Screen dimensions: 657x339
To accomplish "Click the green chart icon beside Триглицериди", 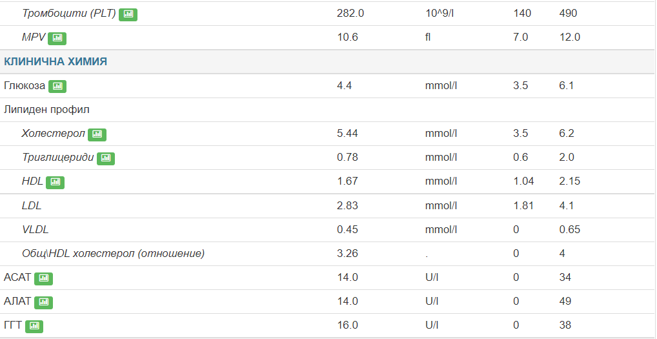I will click(105, 158).
